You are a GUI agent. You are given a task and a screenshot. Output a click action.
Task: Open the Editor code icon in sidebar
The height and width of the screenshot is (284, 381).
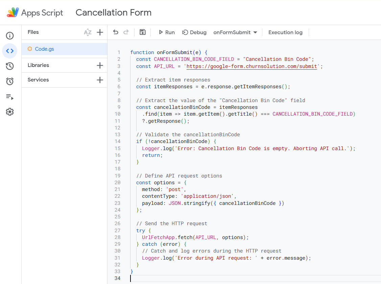[x=10, y=51]
